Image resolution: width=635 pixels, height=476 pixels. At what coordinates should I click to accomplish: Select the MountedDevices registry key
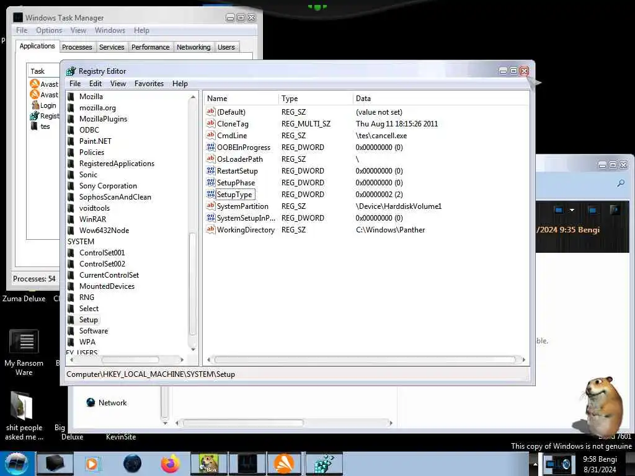(x=107, y=286)
